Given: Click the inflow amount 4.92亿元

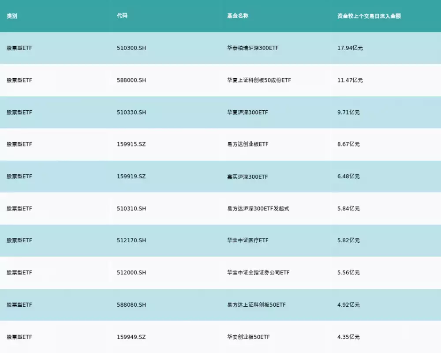Looking at the screenshot, I should [x=348, y=305].
